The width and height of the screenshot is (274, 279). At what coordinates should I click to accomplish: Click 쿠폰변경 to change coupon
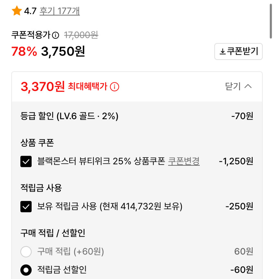tap(184, 161)
